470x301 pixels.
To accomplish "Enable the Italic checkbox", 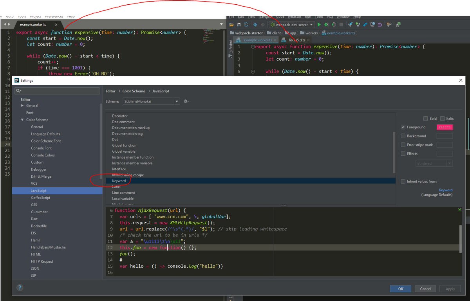I will (442, 119).
